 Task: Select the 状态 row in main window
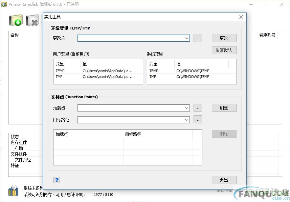tap(26, 137)
